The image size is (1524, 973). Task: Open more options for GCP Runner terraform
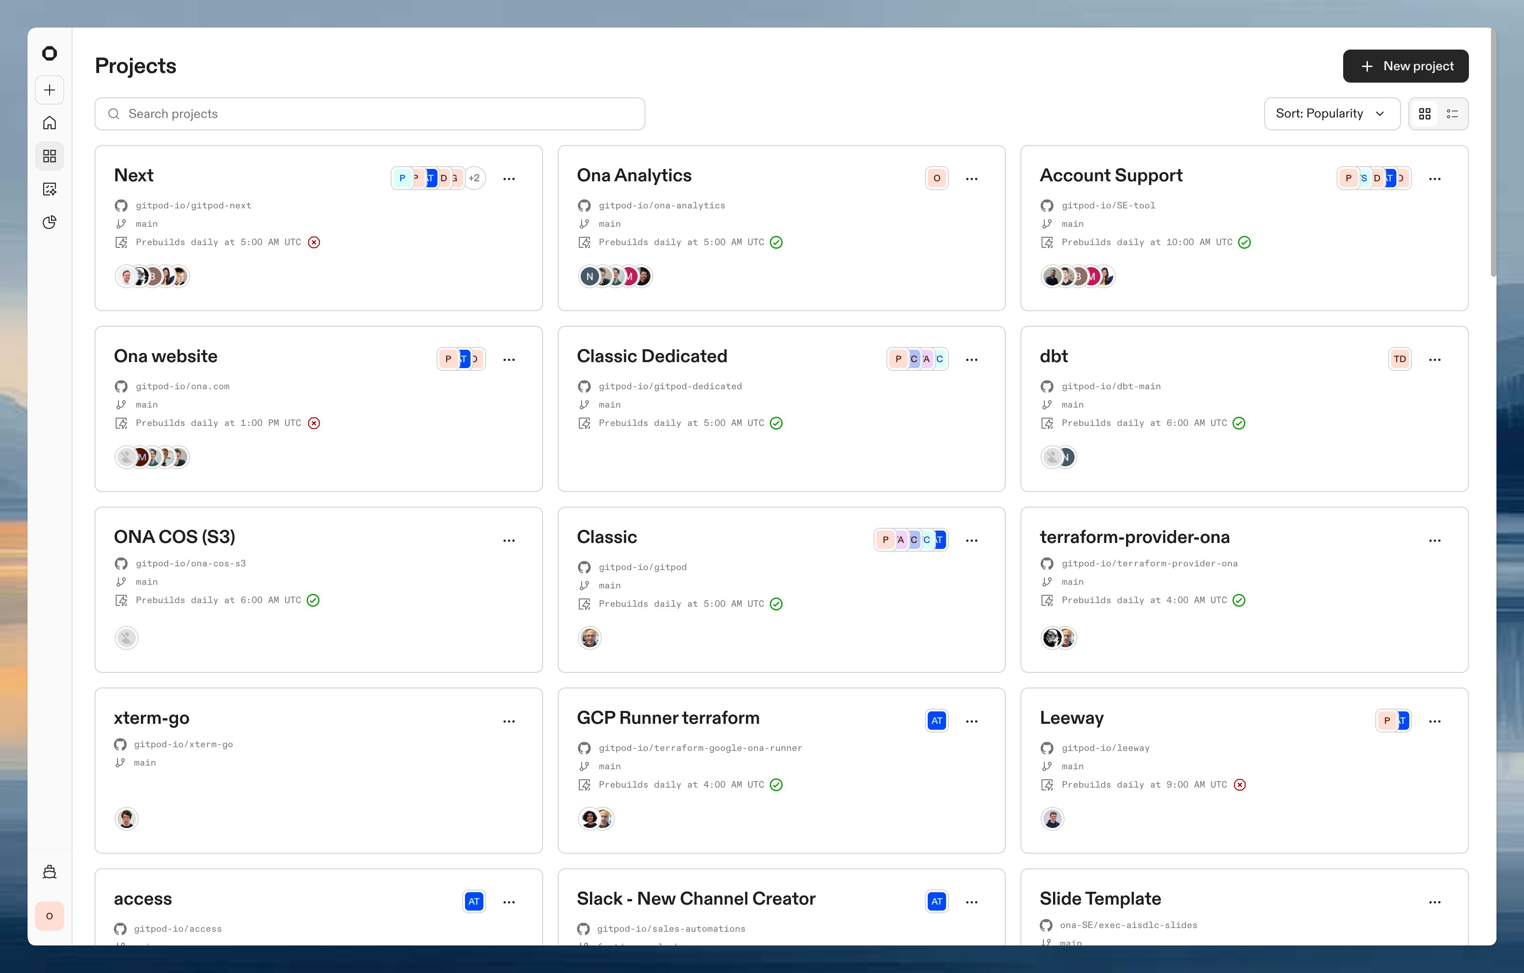pos(971,721)
